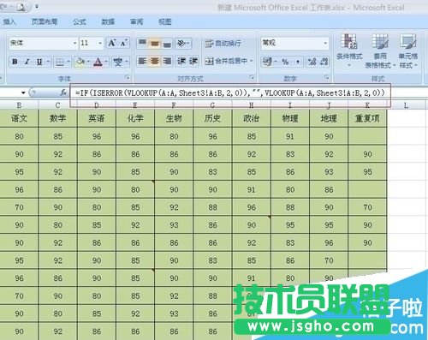Switch to 页面布局 ribbon tab
Screen dimensions: 428x340
click(45, 21)
